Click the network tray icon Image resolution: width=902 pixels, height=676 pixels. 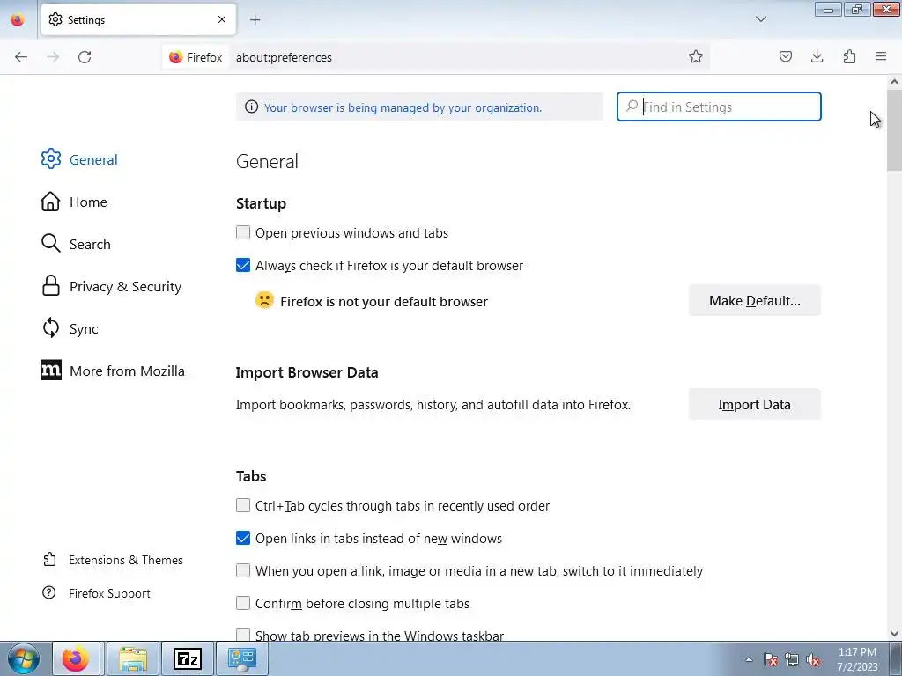point(792,659)
